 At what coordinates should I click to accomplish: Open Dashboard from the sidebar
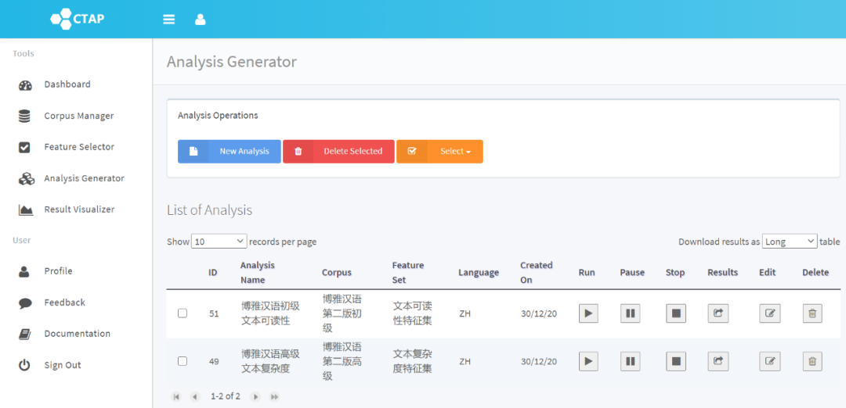tap(67, 84)
